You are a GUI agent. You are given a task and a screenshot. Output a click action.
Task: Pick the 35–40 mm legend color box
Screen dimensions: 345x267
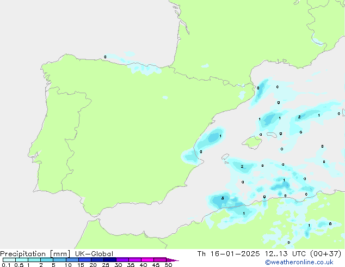(134, 260)
